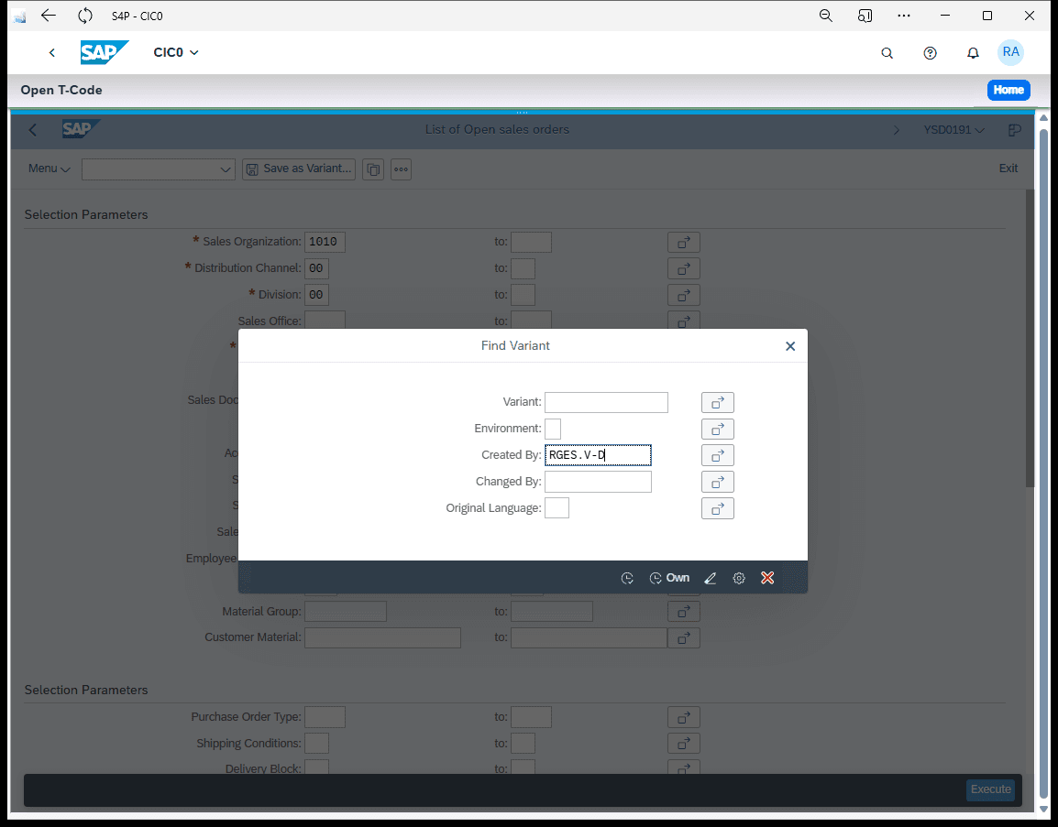Click the Home button
1058x827 pixels.
pos(1008,90)
